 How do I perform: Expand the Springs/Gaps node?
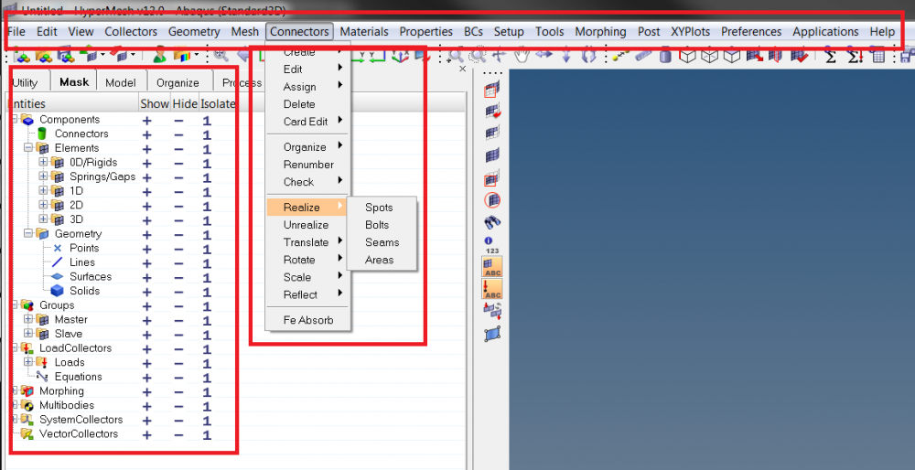point(43,176)
